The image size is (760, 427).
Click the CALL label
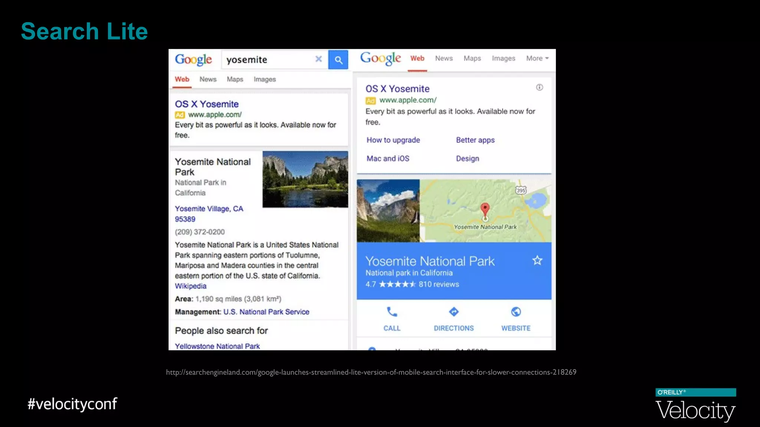(x=392, y=328)
